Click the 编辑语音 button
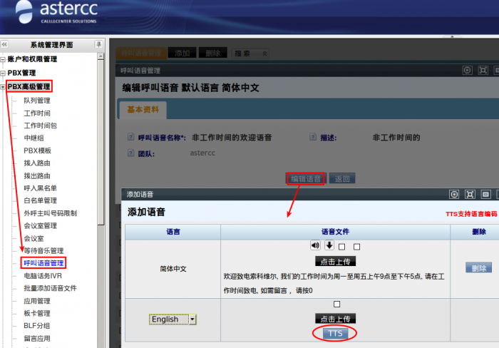The width and height of the screenshot is (499, 348). click(x=306, y=178)
